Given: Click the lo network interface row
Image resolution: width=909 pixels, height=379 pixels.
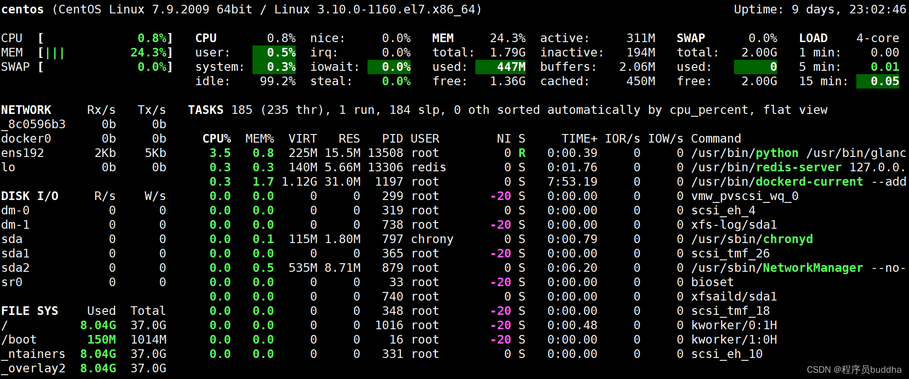Looking at the screenshot, I should [x=83, y=167].
